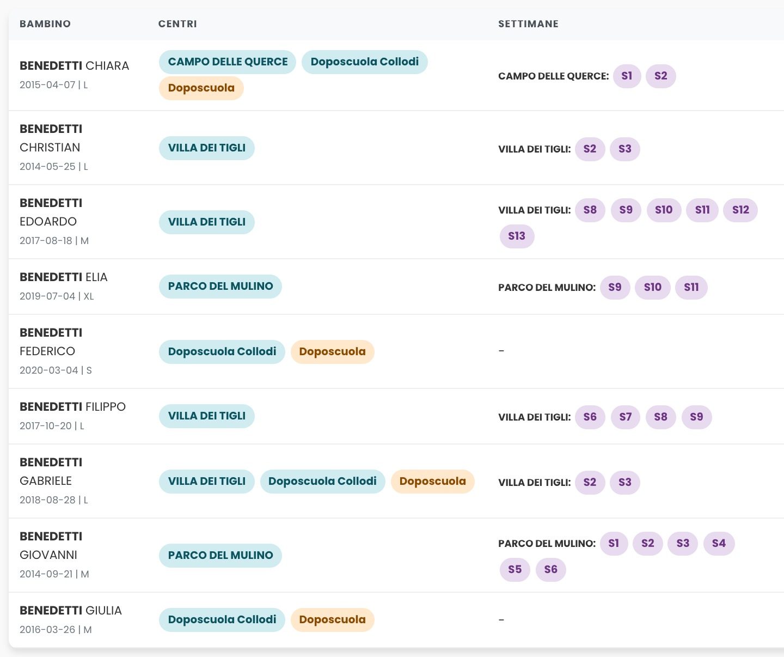Click Edoardo's VILLA DEI TIGLI tag
Image resolution: width=784 pixels, height=657 pixels.
coord(207,222)
